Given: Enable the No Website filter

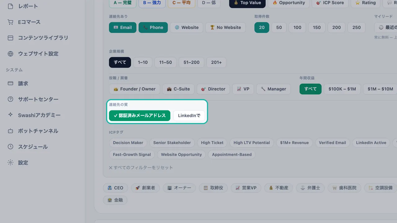Looking at the screenshot, I should point(225,28).
